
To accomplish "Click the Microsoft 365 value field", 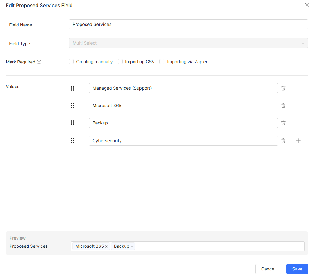I will pyautogui.click(x=183, y=106).
